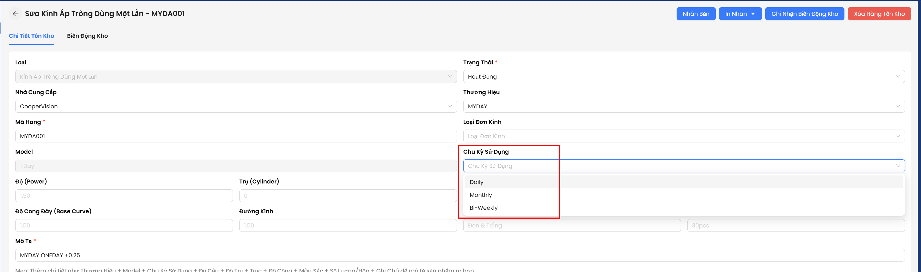Screen dimensions: 921x272
Task: Click the In Nhãn caret arrow
Action: [753, 14]
